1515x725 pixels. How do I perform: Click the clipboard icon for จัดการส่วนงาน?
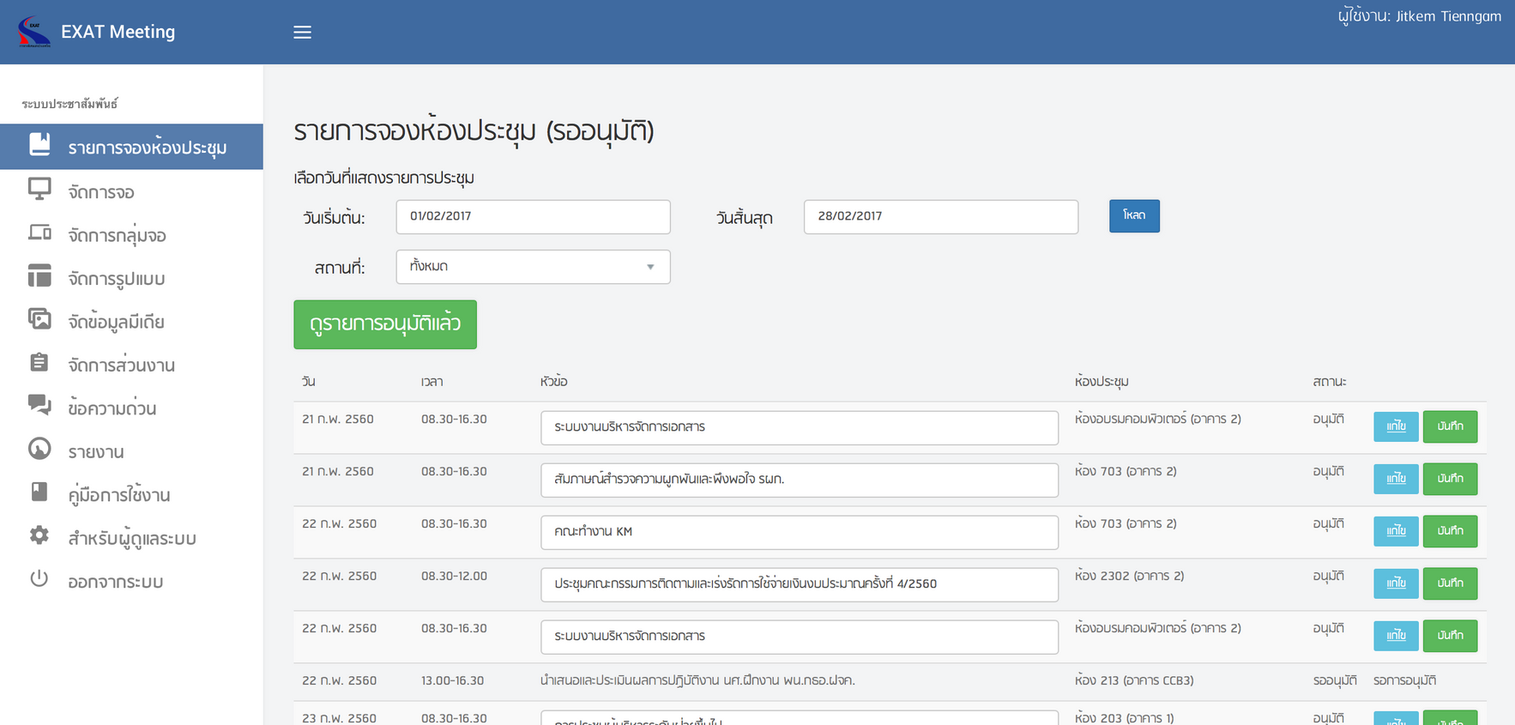coord(39,363)
